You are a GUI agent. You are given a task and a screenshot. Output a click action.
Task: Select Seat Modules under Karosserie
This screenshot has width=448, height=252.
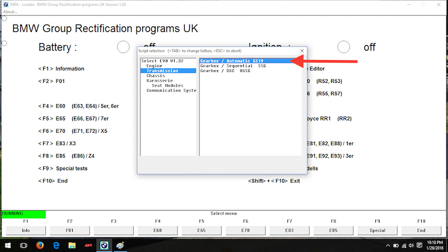pyautogui.click(x=167, y=86)
